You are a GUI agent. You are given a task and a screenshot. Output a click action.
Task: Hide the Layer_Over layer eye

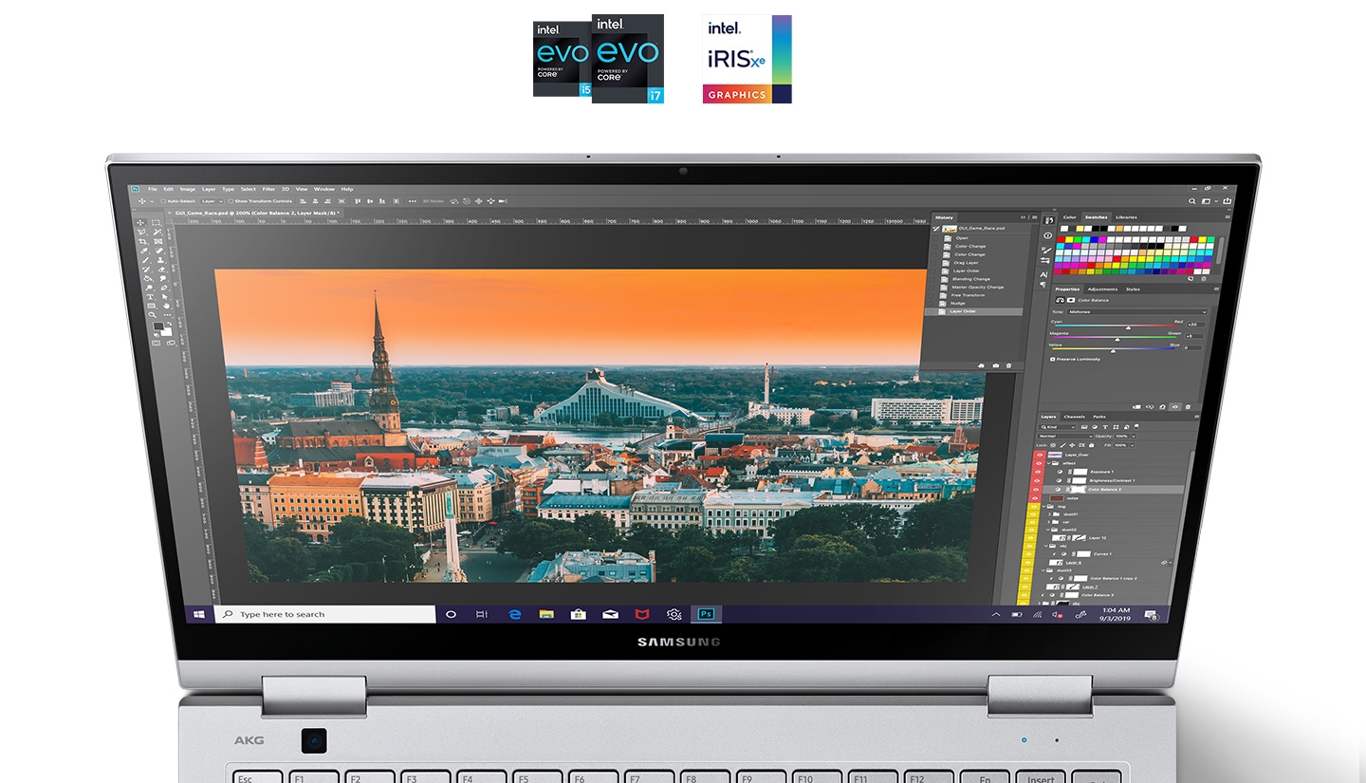pos(1040,455)
